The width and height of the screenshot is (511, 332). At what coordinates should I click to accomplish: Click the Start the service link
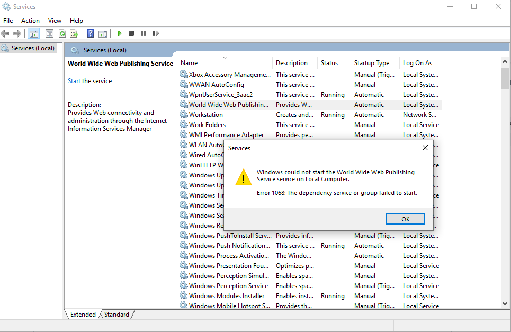click(x=74, y=81)
